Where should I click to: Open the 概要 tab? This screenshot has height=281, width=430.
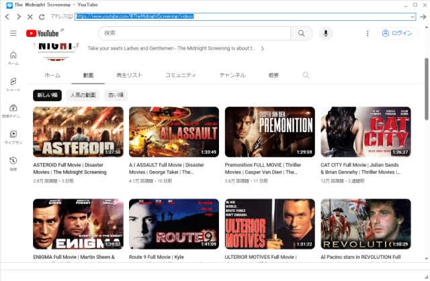273,75
